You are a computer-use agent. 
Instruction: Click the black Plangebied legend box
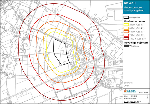[x=126, y=17]
